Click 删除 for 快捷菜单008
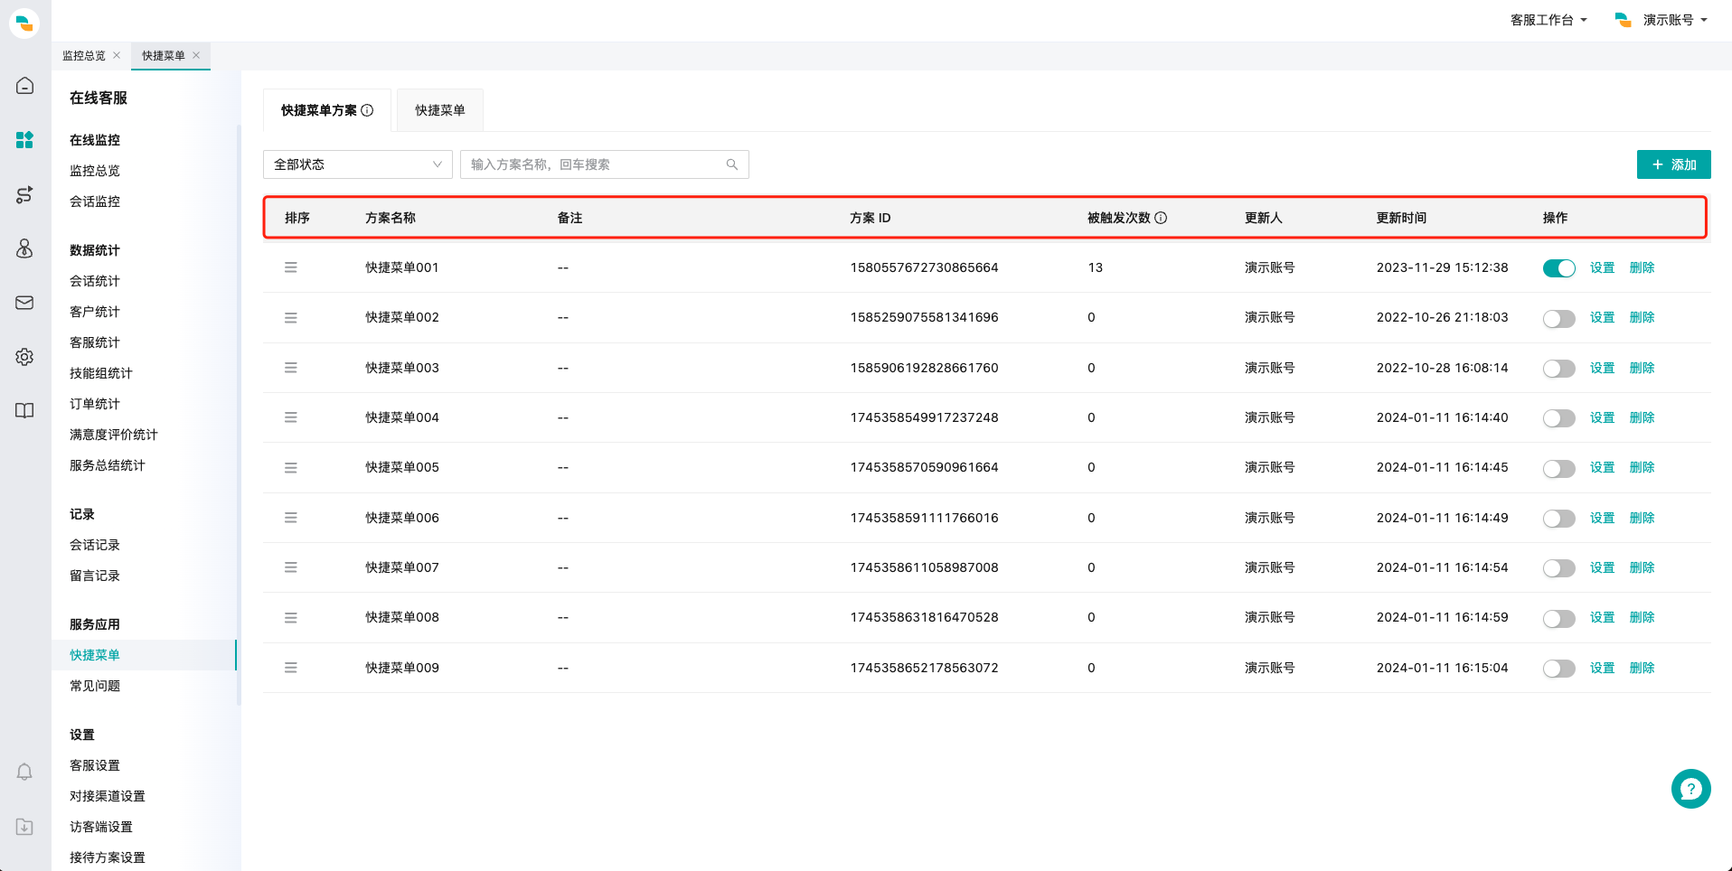Image resolution: width=1732 pixels, height=871 pixels. click(x=1642, y=617)
